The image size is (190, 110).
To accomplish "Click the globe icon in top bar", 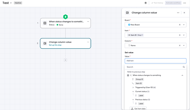I will [x=146, y=3].
